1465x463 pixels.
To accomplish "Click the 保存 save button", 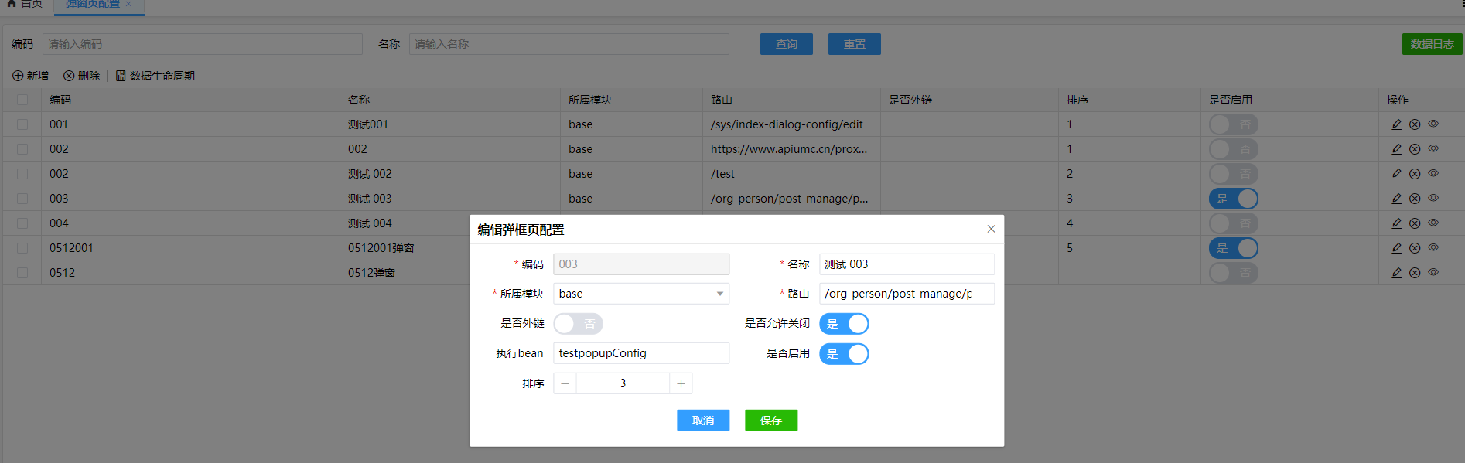I will coord(771,420).
